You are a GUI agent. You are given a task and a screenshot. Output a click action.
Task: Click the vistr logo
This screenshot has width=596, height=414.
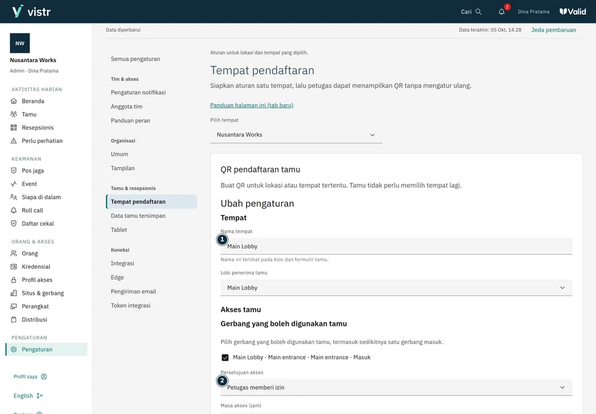click(x=31, y=11)
